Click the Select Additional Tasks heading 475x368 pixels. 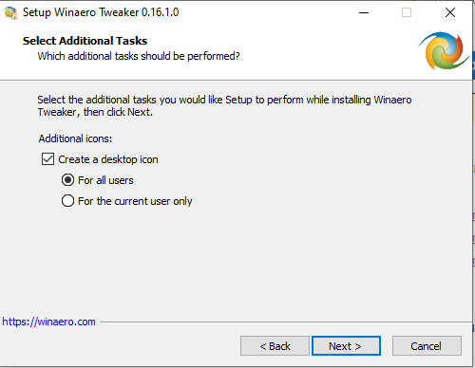85,41
